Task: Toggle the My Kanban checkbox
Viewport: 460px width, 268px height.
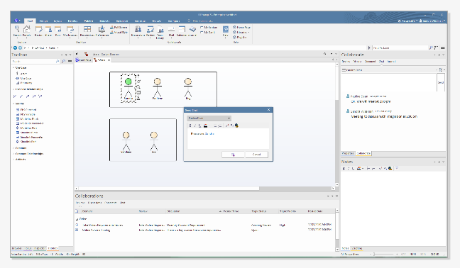Action: click(x=209, y=27)
